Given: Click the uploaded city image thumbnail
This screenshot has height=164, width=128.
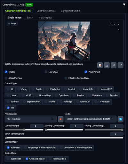Looking at the screenshot, I should [x=64, y=41].
